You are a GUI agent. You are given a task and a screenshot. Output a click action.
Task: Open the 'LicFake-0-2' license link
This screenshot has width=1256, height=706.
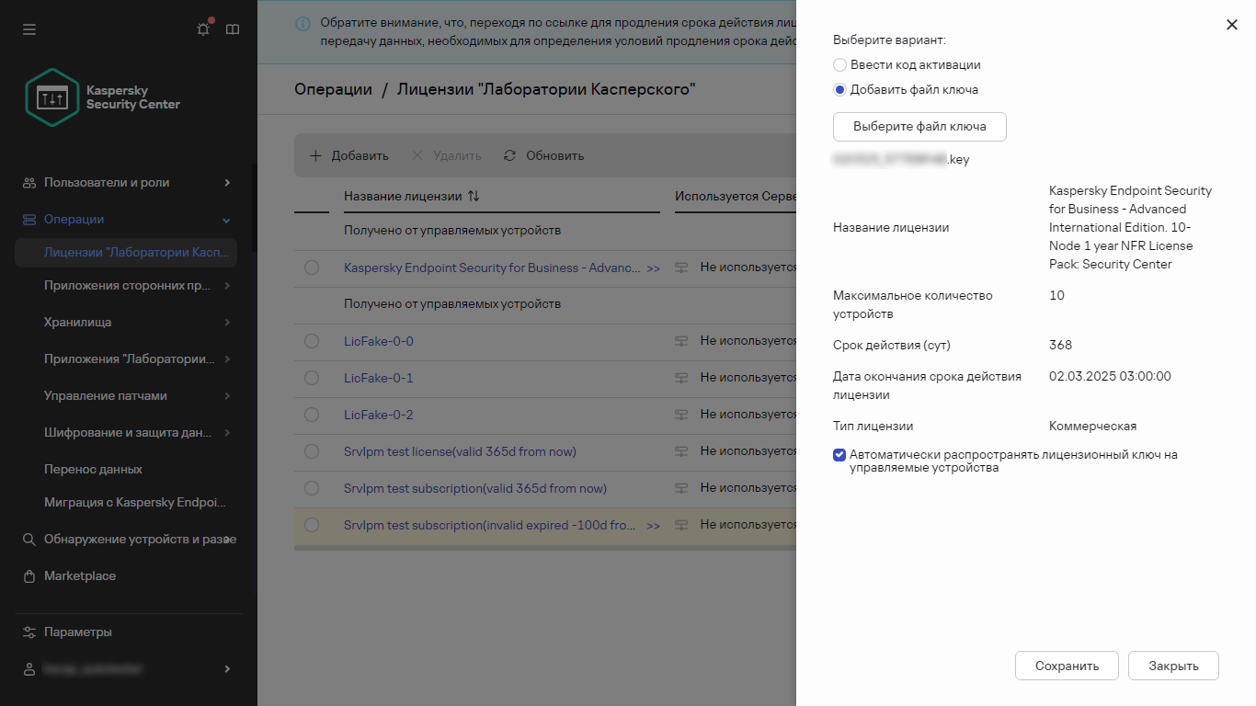pos(379,415)
